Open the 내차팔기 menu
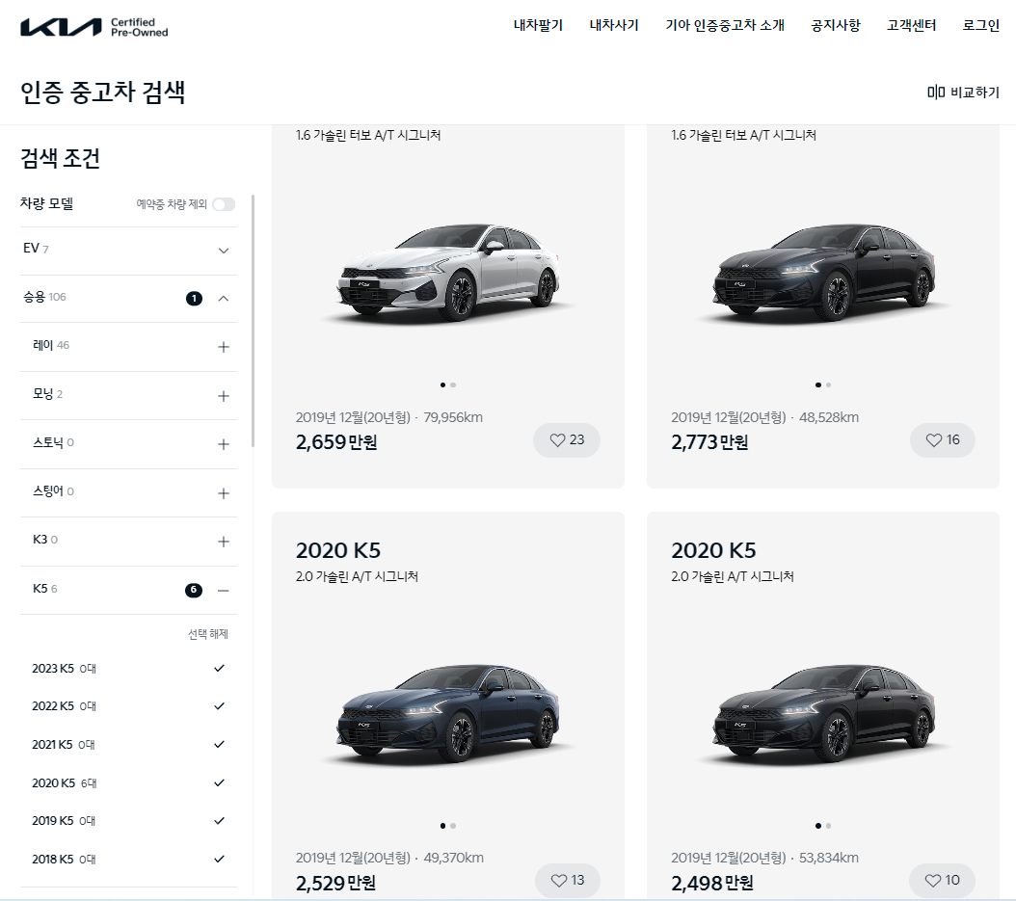Image resolution: width=1016 pixels, height=901 pixels. 538,25
